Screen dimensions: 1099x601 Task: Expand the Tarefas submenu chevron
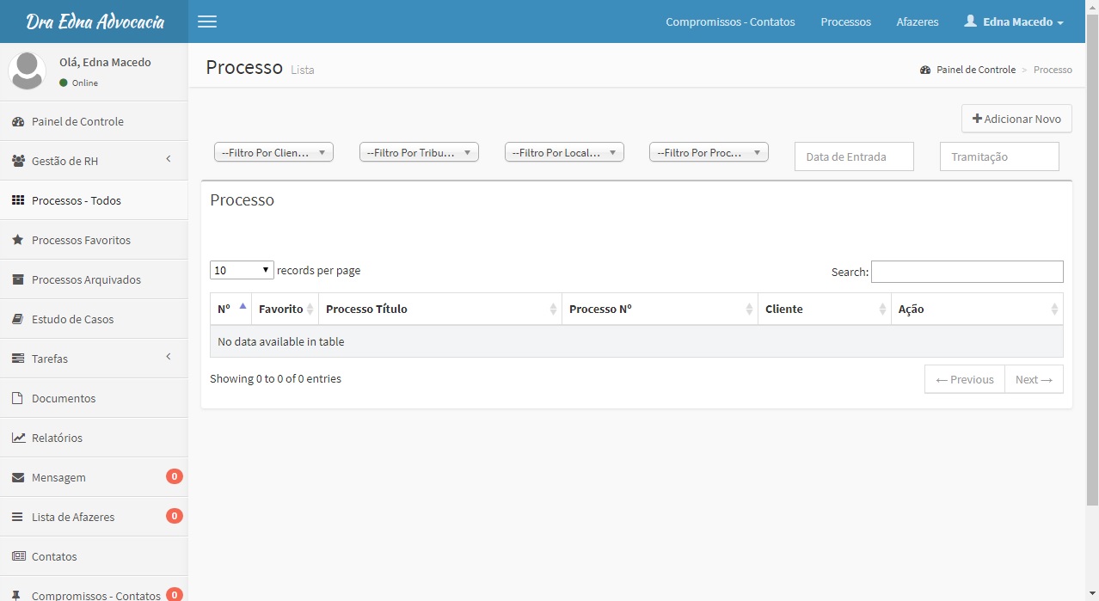click(x=169, y=357)
